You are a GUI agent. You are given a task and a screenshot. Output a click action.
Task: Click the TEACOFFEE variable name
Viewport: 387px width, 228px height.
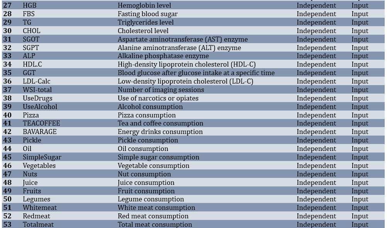pos(41,123)
